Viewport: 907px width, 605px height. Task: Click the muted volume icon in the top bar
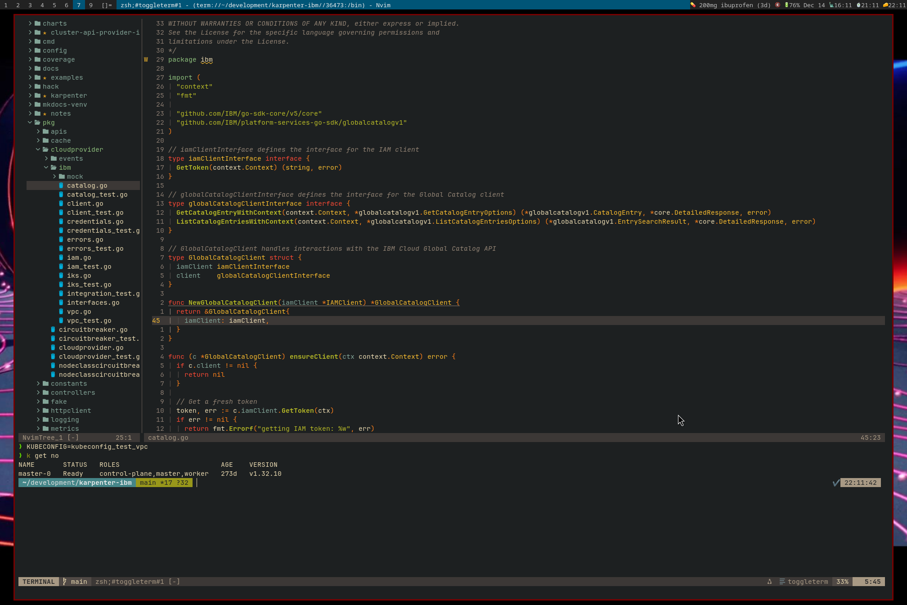pos(777,5)
